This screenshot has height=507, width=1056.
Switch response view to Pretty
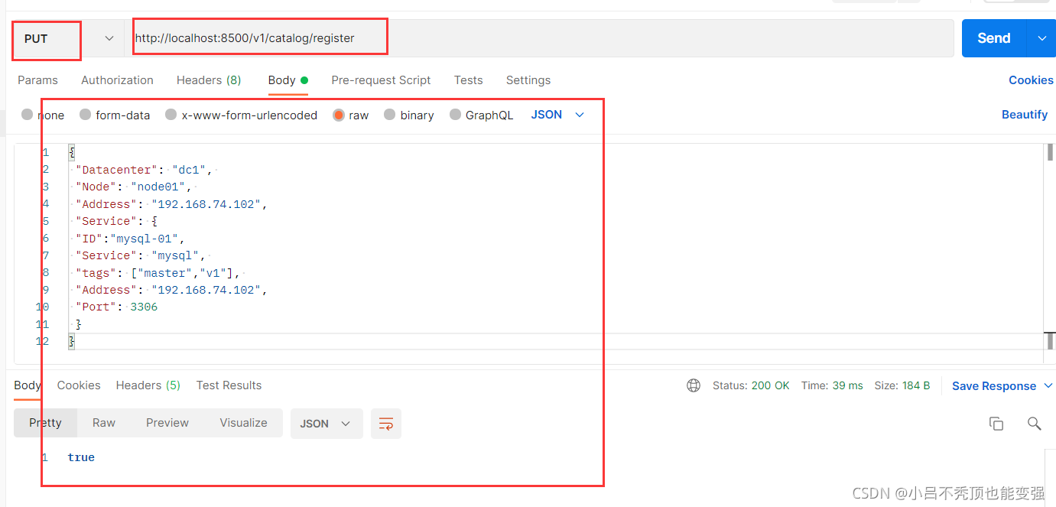click(x=45, y=423)
